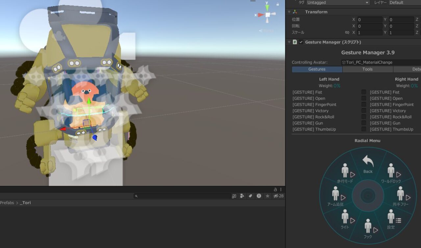The image size is (421, 248).
Task: Enable left hand [GESTURE] Fist checkbox
Action: pyautogui.click(x=364, y=92)
